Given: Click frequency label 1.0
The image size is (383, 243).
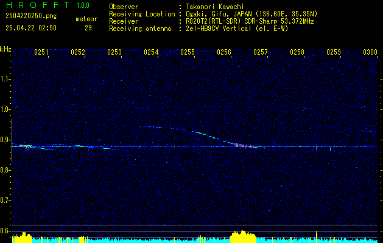Looking at the screenshot, I should point(5,109).
